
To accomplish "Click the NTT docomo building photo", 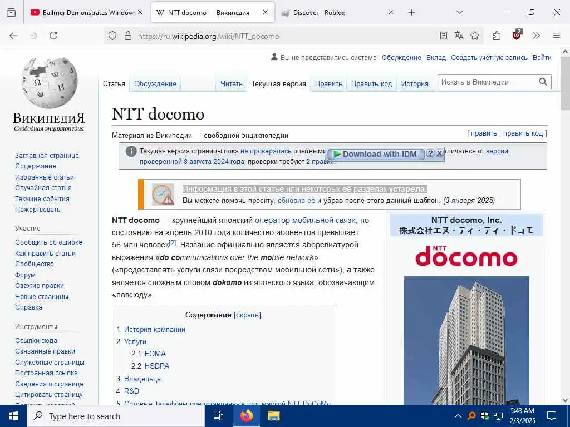I will point(467,340).
